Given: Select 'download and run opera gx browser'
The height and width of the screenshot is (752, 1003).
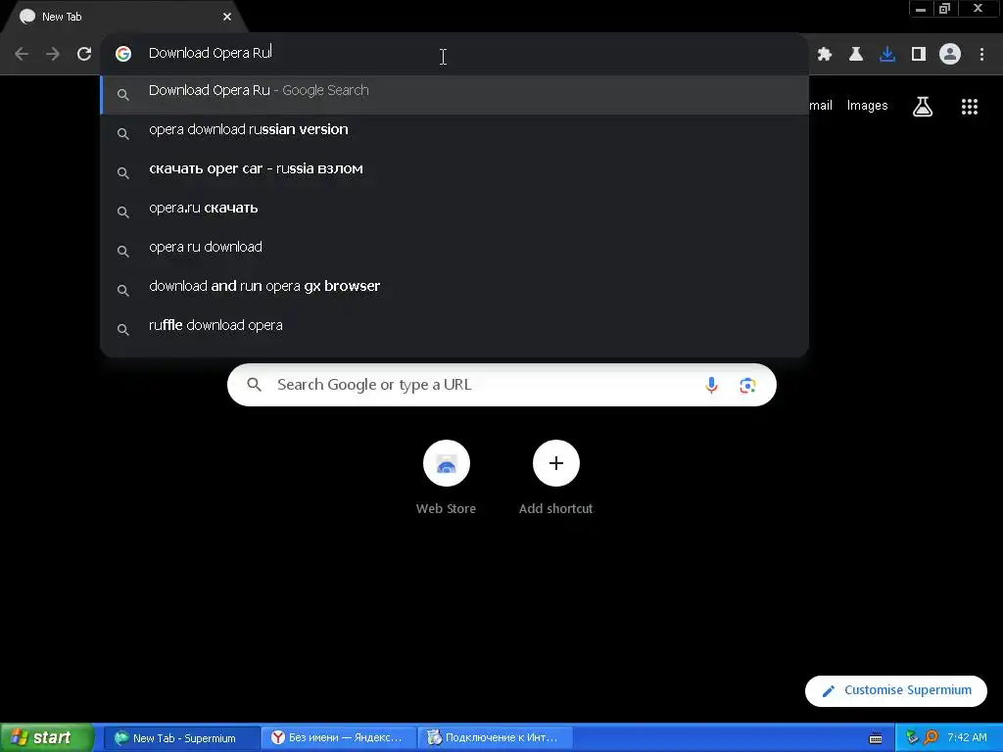Looking at the screenshot, I should (454, 286).
